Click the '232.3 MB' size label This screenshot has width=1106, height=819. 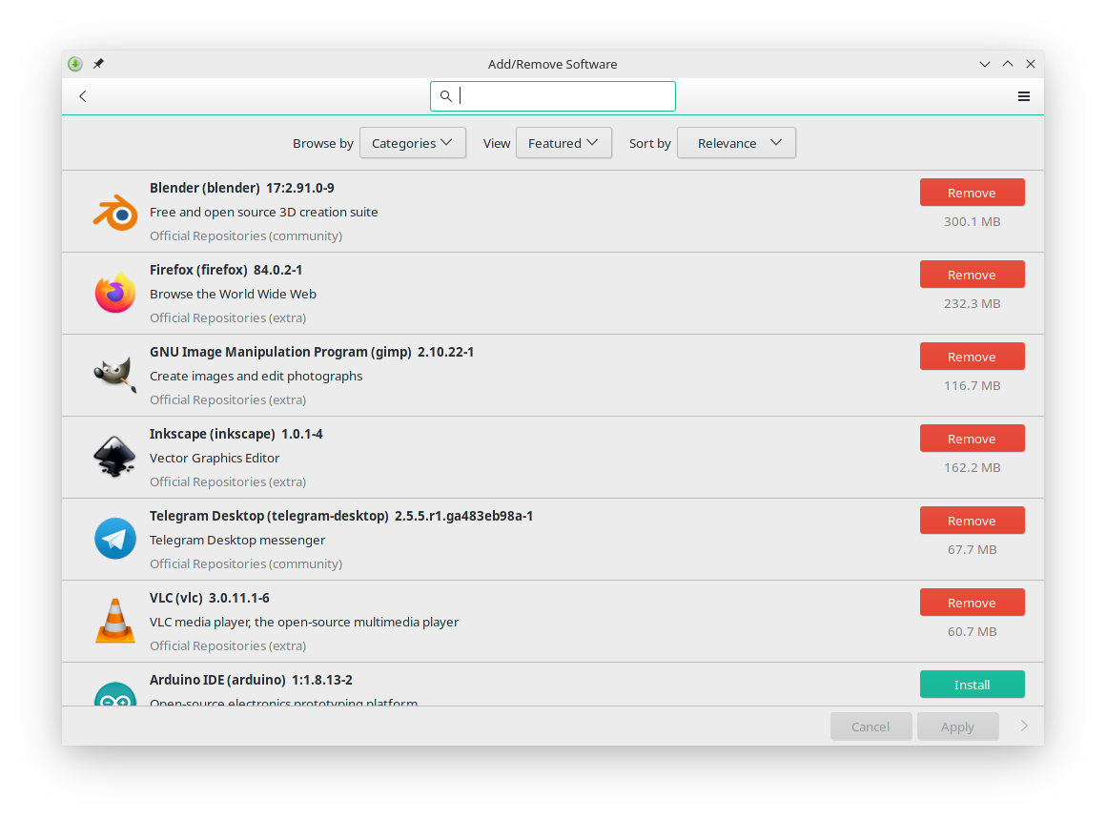972,303
